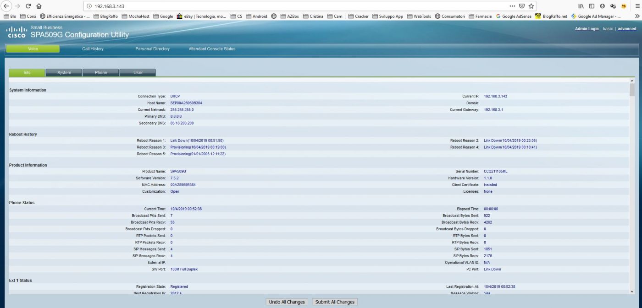Open the Corsi bookmark folder
The image size is (642, 308).
(28, 16)
